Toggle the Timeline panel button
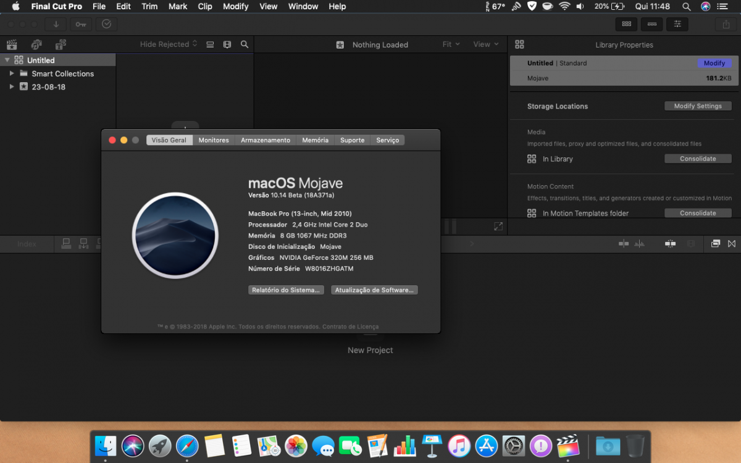This screenshot has height=463, width=741. 652,24
